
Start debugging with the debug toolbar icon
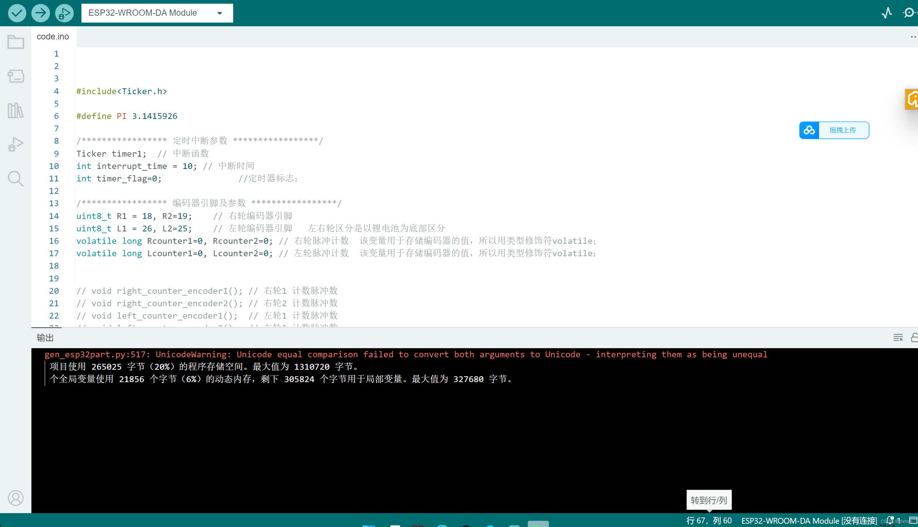pos(64,13)
